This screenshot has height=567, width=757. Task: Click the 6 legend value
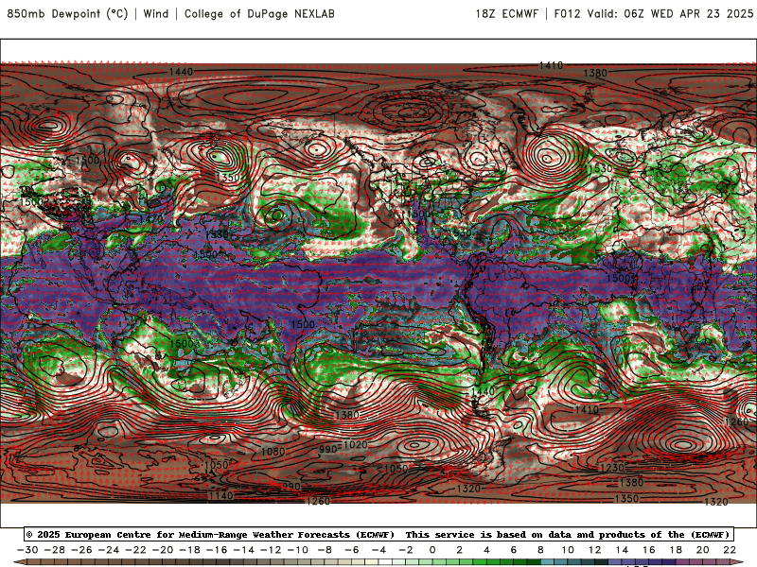pyautogui.click(x=514, y=550)
